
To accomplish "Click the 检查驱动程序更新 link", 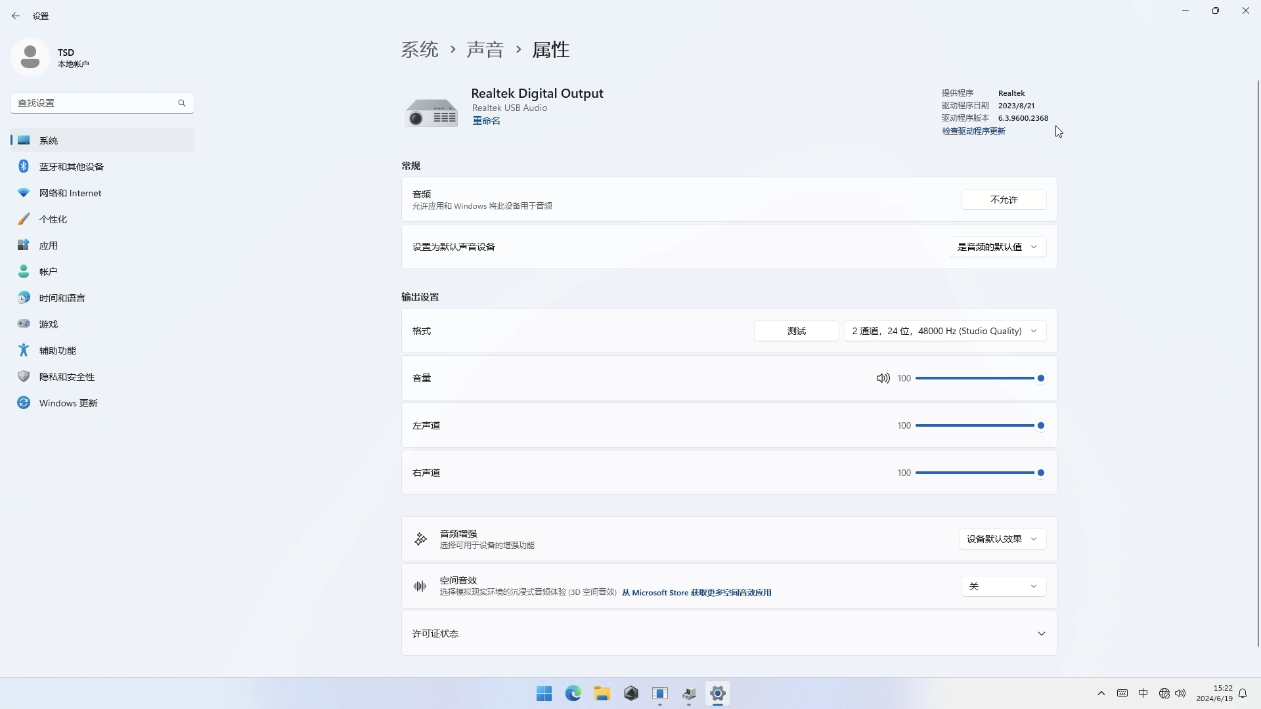I will pyautogui.click(x=973, y=131).
